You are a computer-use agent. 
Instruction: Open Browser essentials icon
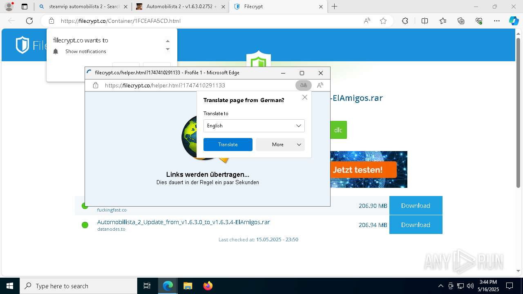(x=479, y=21)
